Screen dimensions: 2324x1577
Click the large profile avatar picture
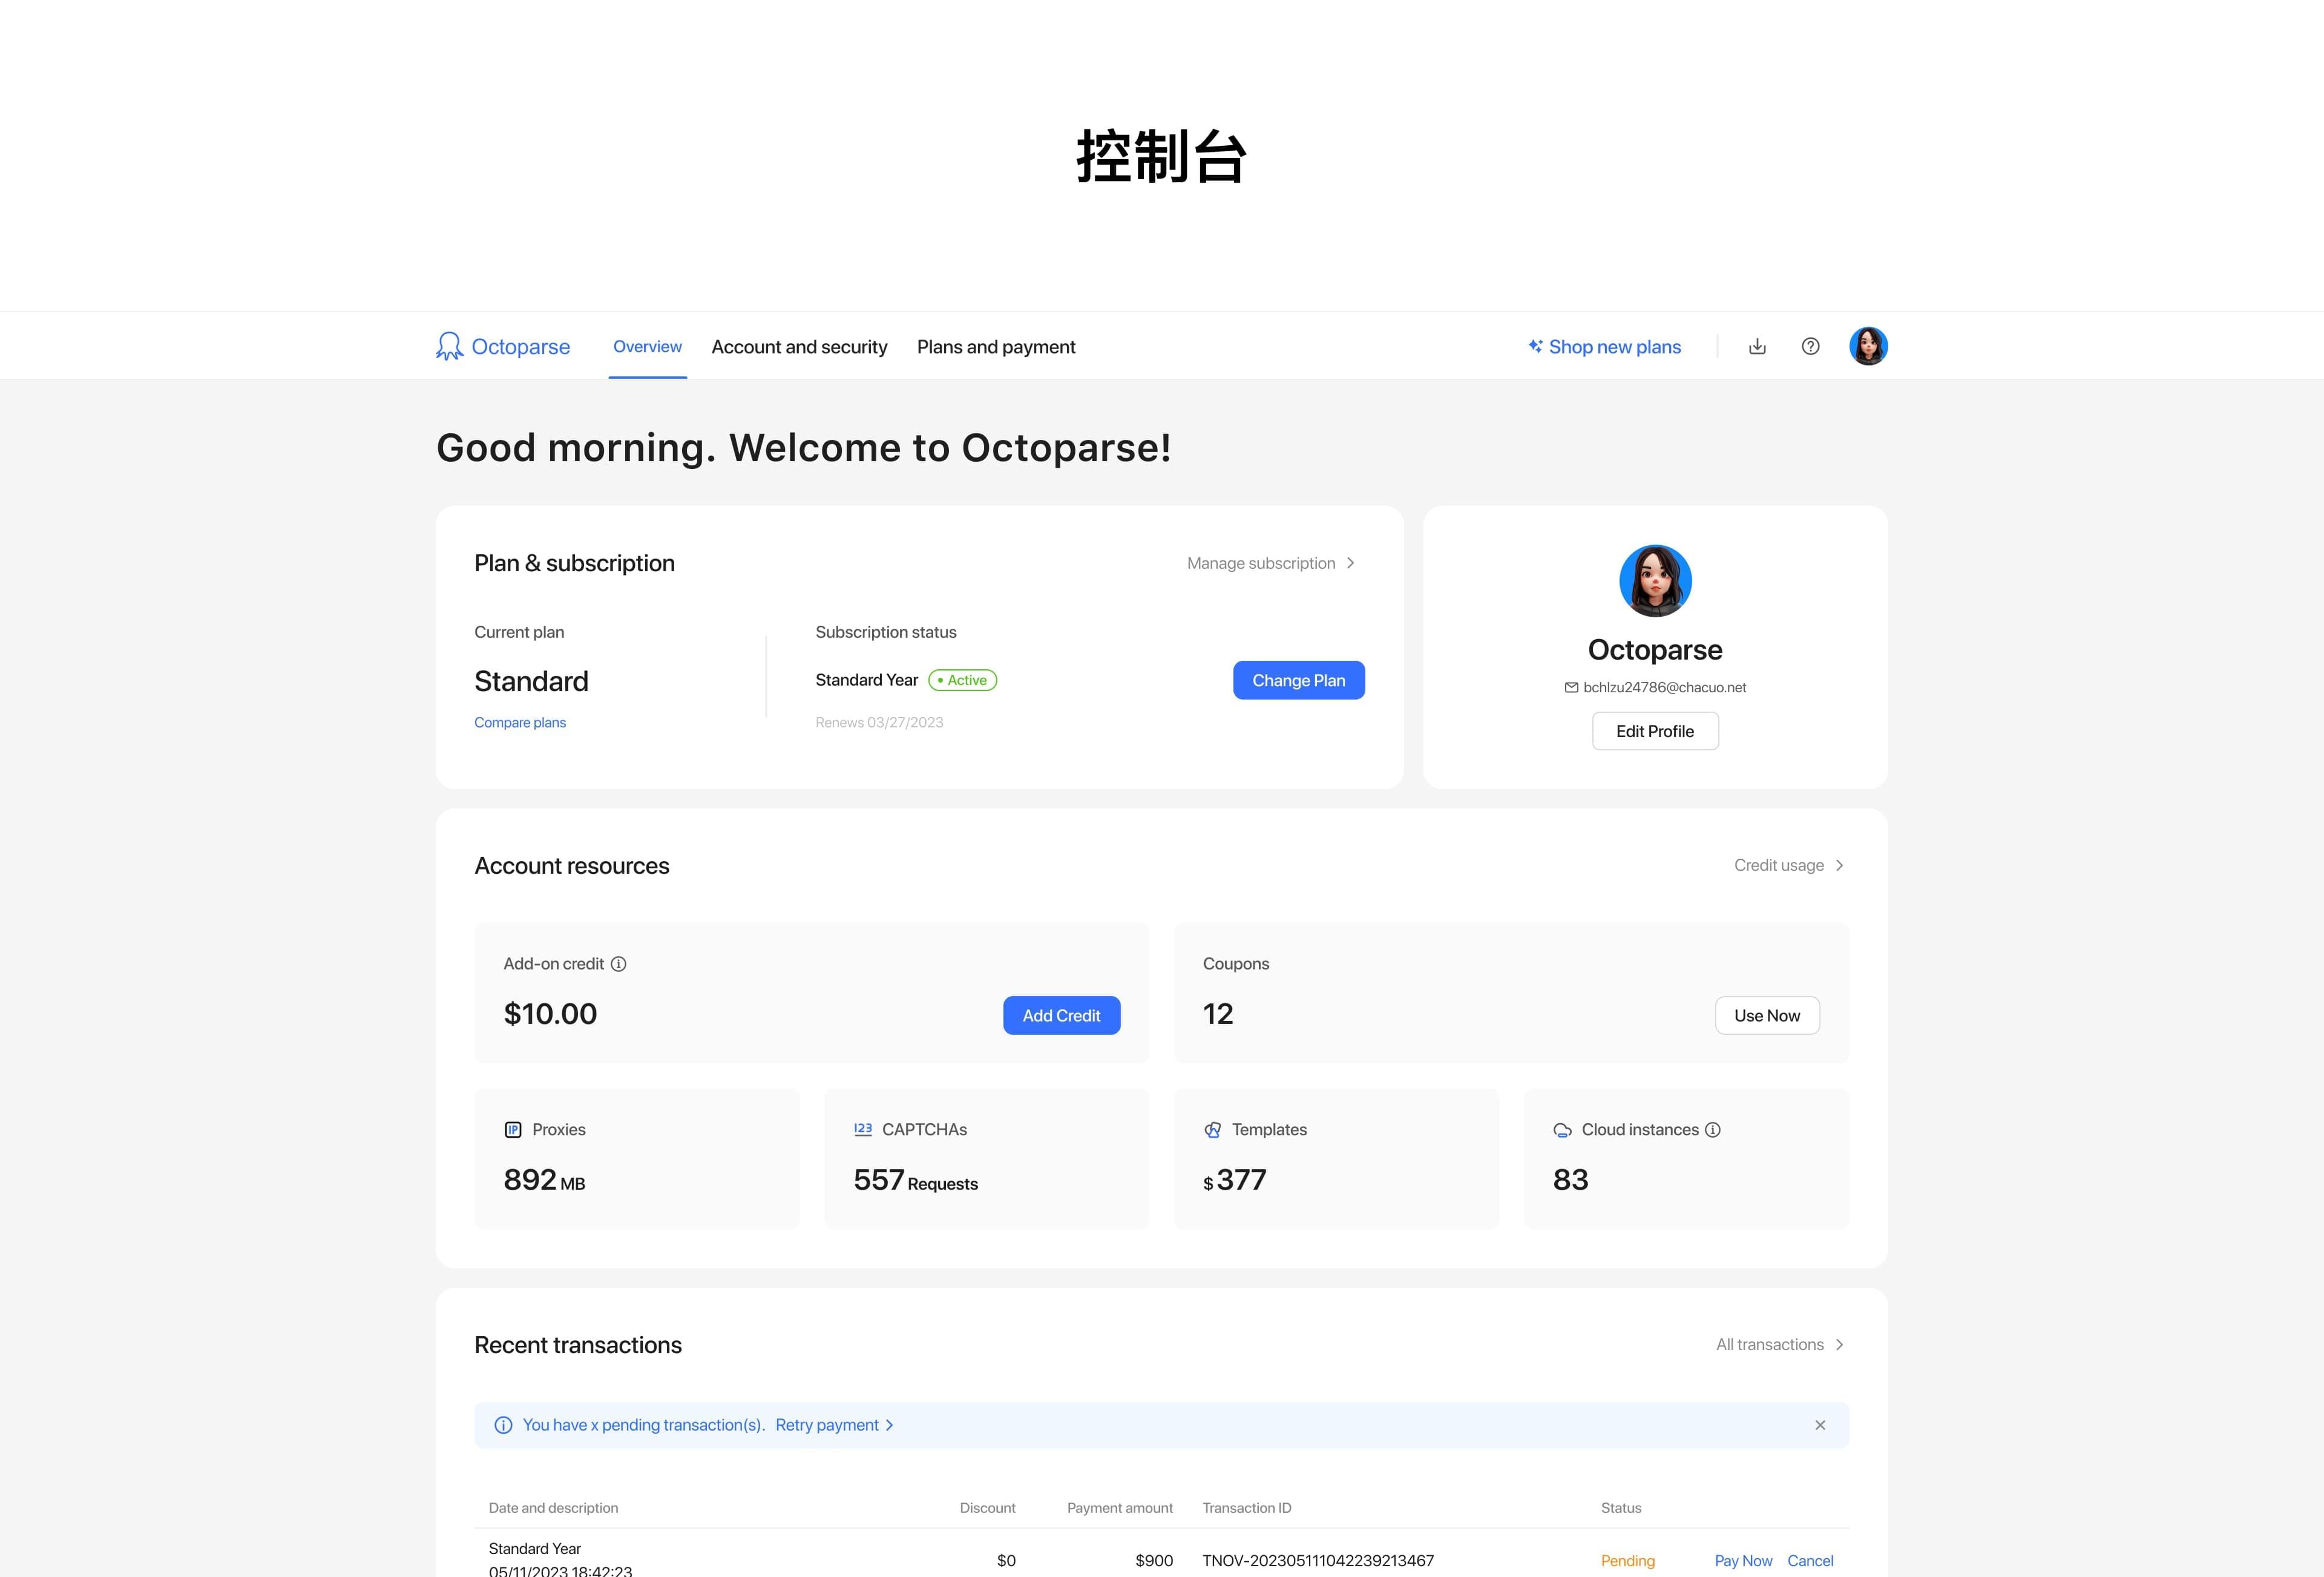1655,581
